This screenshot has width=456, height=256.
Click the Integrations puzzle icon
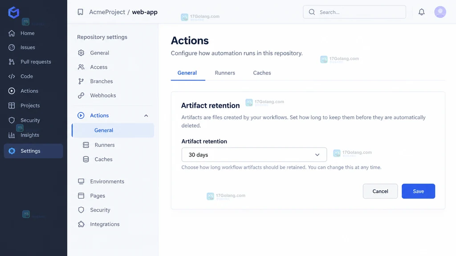point(81,224)
